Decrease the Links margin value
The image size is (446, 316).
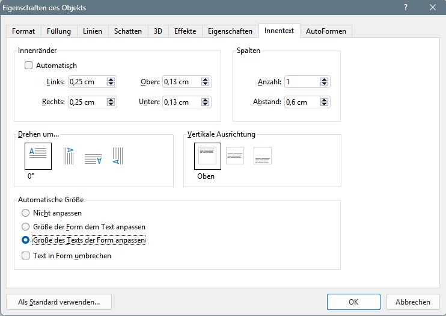point(111,84)
